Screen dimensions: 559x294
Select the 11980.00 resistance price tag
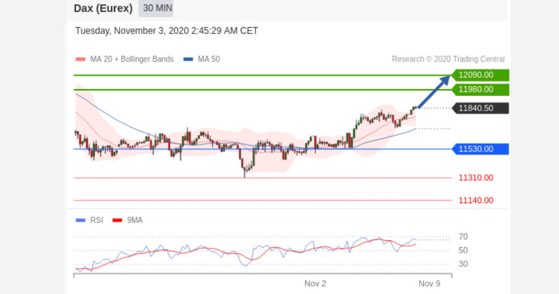[x=480, y=90]
